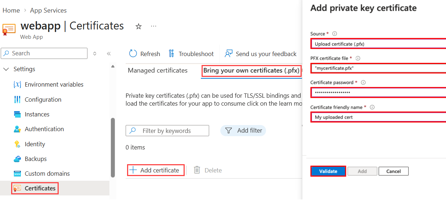Image resolution: width=446 pixels, height=203 pixels.
Task: Click the sidebar scrollbar thumb
Action: [x=113, y=147]
